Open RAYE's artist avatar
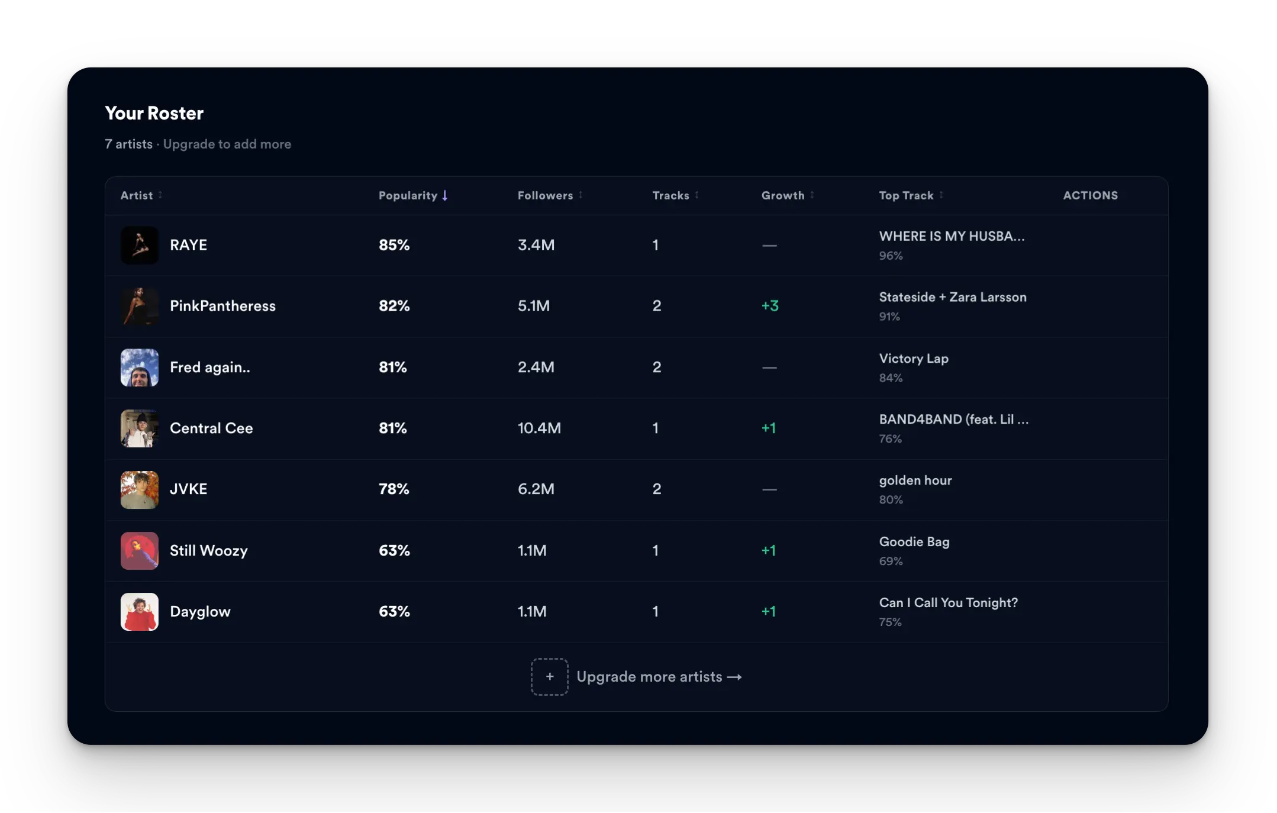 tap(140, 245)
